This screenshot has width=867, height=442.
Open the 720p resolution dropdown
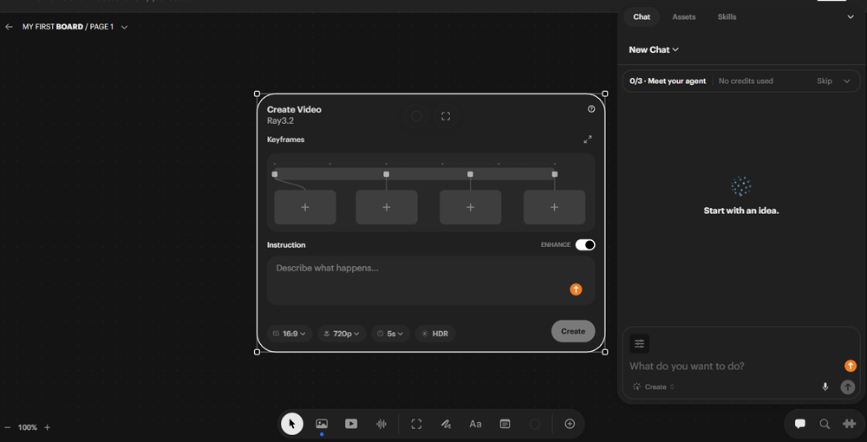point(342,334)
